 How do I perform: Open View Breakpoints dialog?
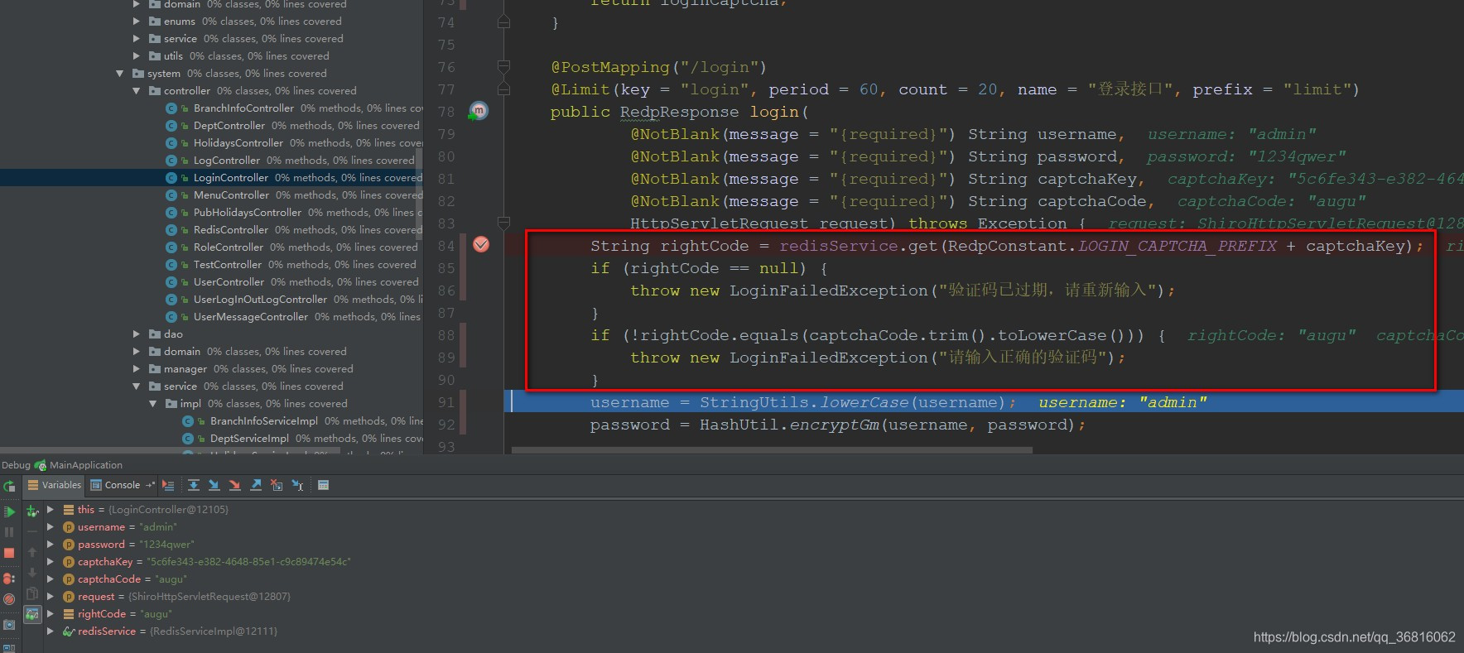tap(9, 579)
